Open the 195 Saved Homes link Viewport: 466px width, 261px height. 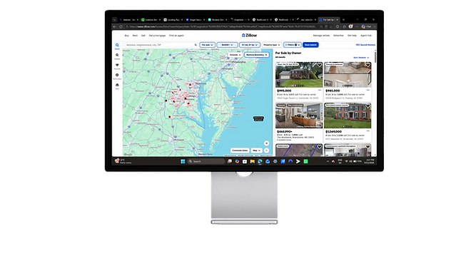[365, 45]
